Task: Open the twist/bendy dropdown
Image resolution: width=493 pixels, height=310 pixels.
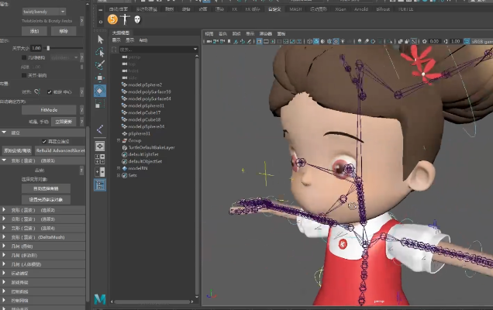Action: (x=43, y=12)
